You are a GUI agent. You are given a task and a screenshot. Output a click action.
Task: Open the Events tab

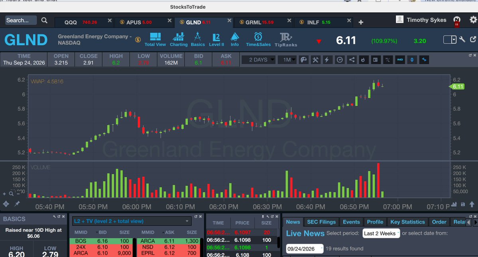(351, 222)
